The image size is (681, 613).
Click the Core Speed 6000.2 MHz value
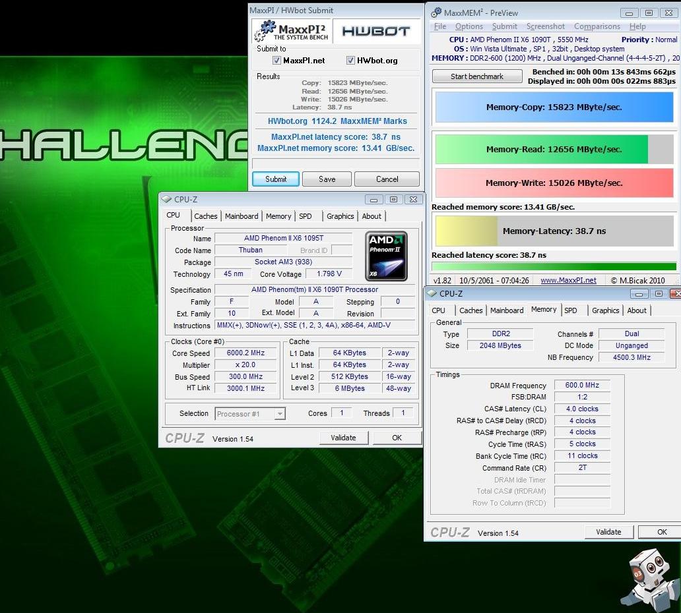[246, 353]
